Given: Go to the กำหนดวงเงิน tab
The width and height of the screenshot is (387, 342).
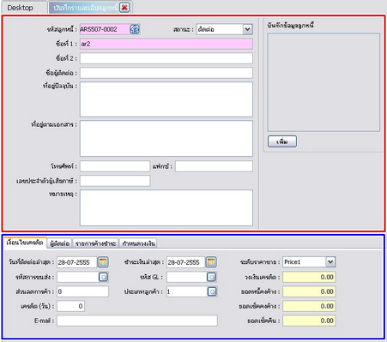Looking at the screenshot, I should [138, 243].
